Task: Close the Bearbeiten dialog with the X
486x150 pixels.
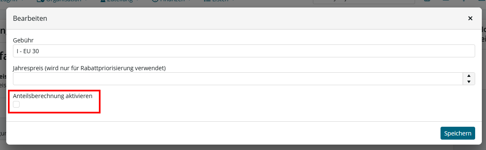Action: pyautogui.click(x=470, y=18)
